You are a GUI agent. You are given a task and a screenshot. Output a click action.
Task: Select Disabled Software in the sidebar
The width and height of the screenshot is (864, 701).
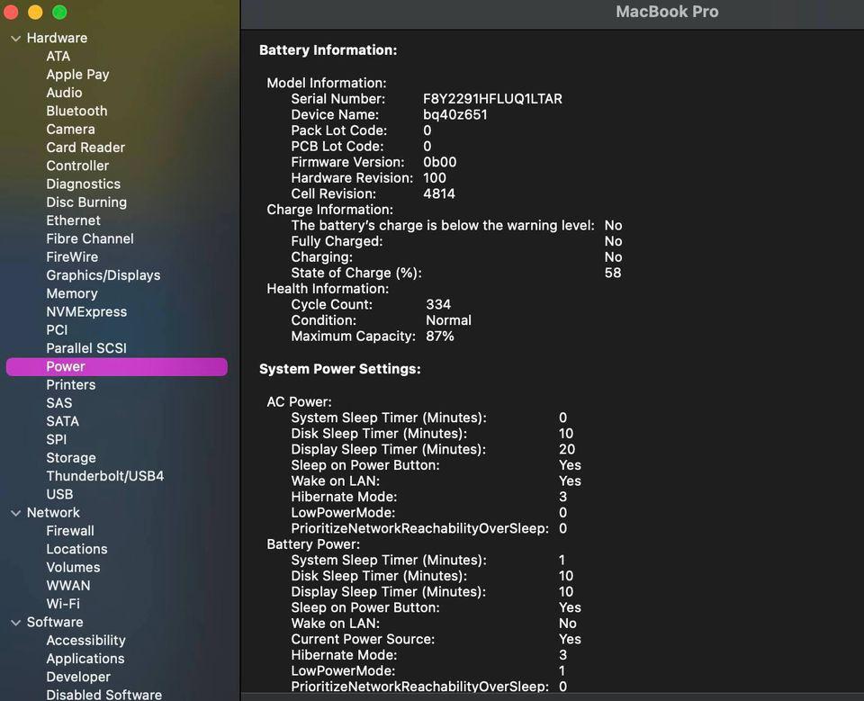tap(104, 695)
